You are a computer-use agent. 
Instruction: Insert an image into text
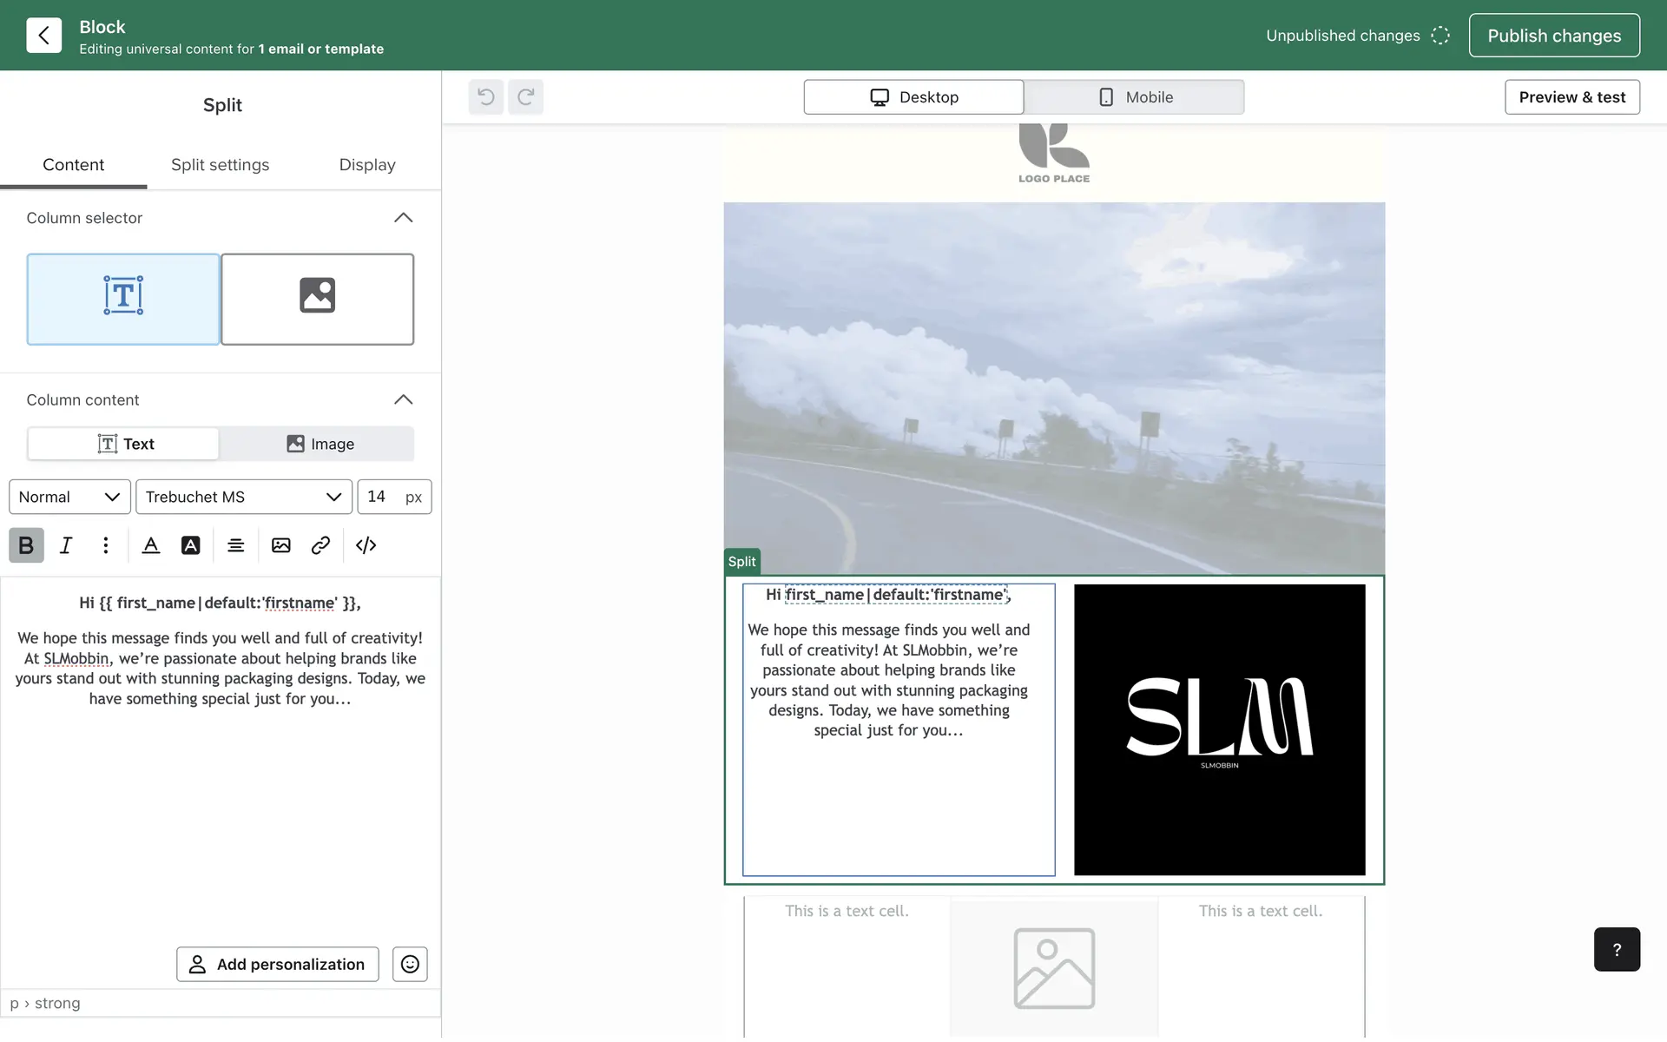point(280,545)
